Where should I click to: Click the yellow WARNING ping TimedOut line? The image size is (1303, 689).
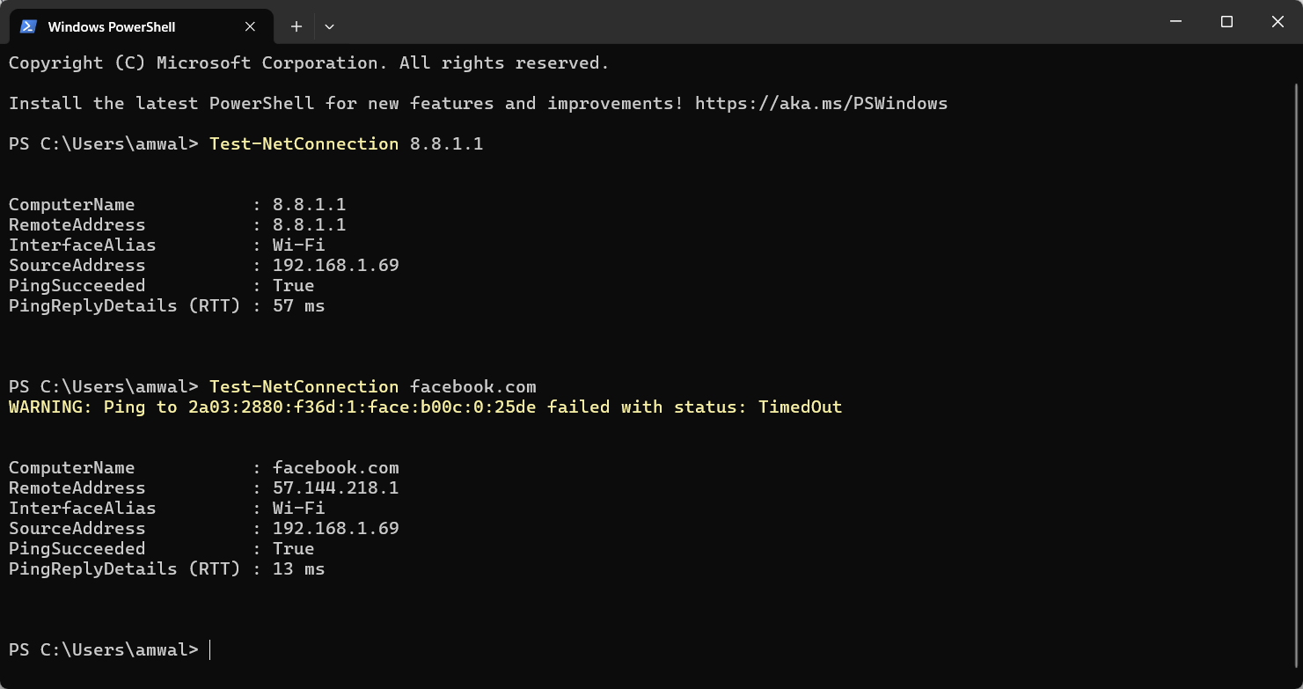click(425, 407)
